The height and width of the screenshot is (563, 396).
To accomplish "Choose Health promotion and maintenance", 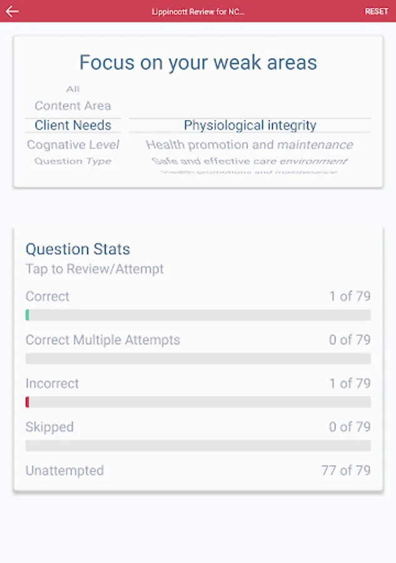I will [250, 145].
